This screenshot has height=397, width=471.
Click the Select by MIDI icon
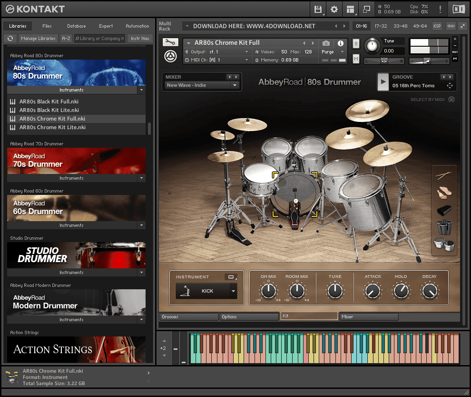[451, 99]
